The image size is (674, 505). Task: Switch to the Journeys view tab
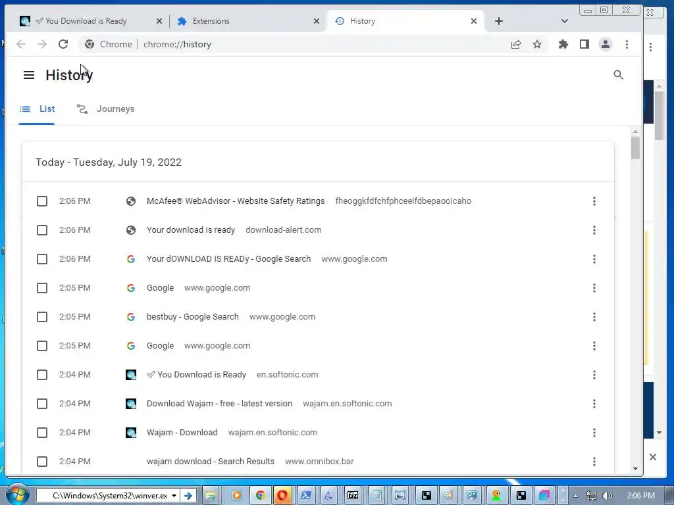(x=106, y=109)
